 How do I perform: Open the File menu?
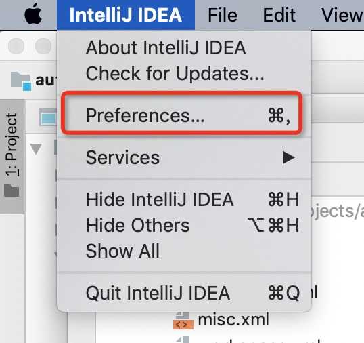(223, 15)
